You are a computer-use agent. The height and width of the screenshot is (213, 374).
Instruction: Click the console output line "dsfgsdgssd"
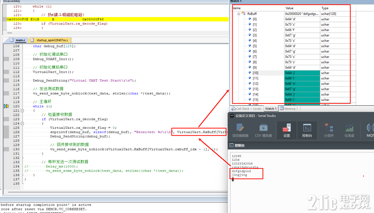(x=241, y=171)
